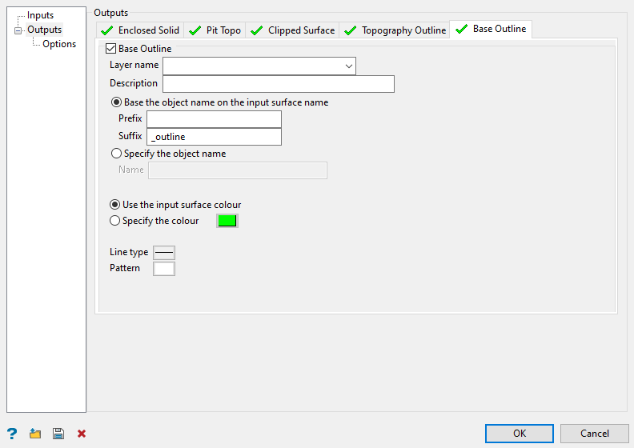Open the Pit Topo tab
634x448 pixels.
(x=215, y=30)
